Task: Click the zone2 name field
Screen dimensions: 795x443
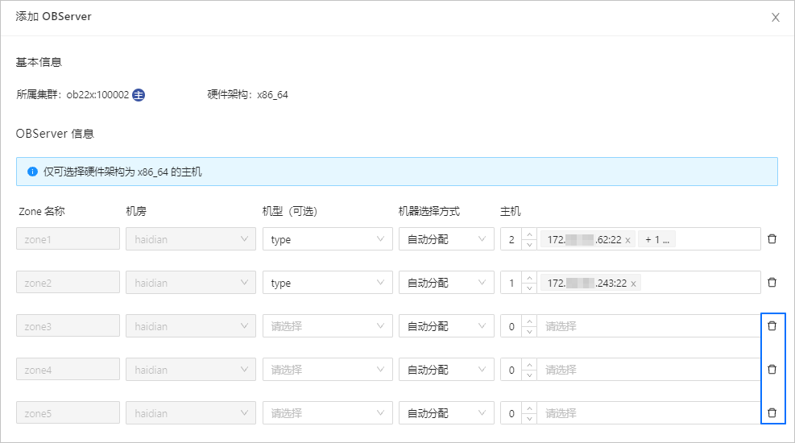Action: [68, 283]
